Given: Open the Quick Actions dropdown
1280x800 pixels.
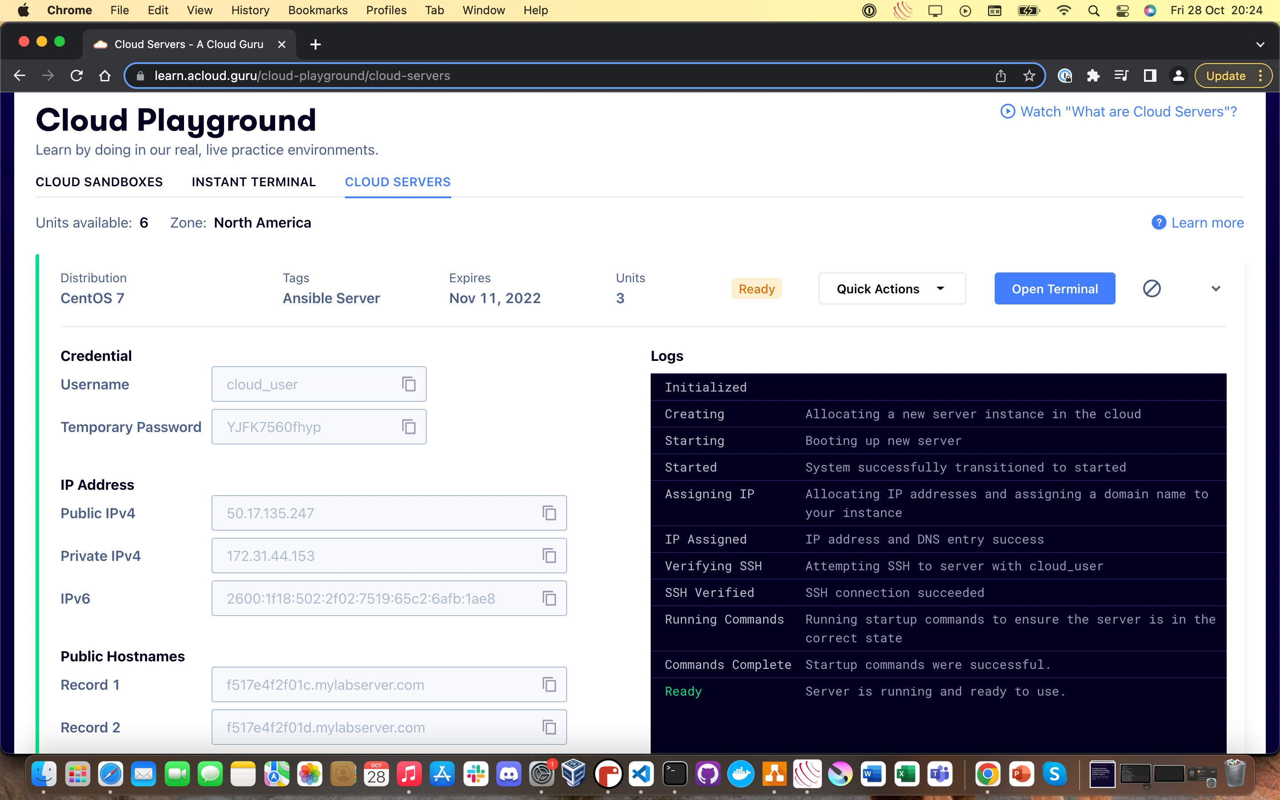Looking at the screenshot, I should [x=892, y=288].
